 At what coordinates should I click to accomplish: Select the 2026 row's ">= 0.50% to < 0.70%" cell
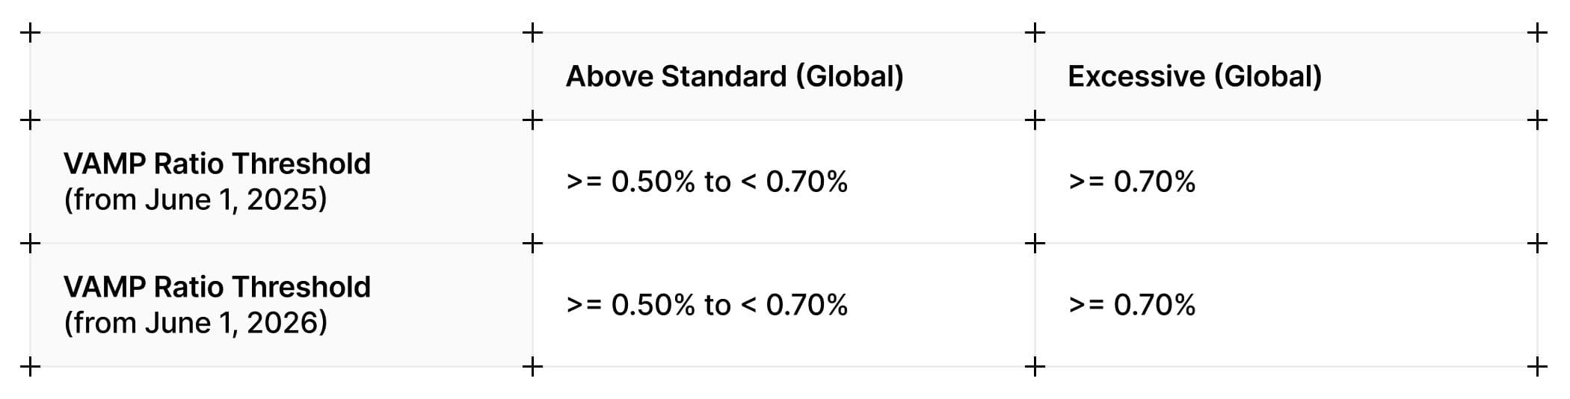[706, 305]
